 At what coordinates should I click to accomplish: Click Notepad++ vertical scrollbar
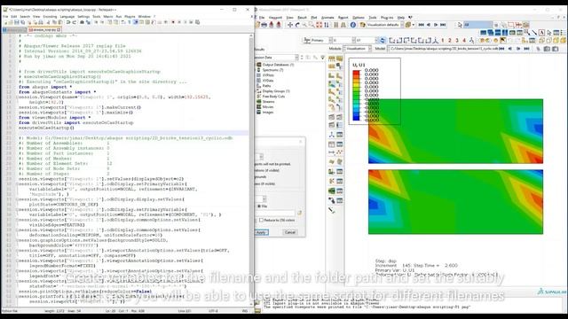pos(250,170)
